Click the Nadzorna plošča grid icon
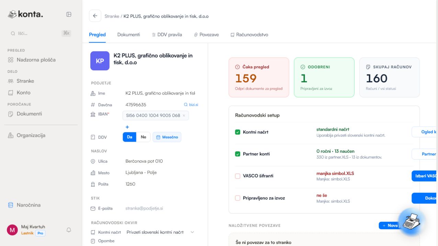Image resolution: width=438 pixels, height=246 pixels. tap(11, 60)
